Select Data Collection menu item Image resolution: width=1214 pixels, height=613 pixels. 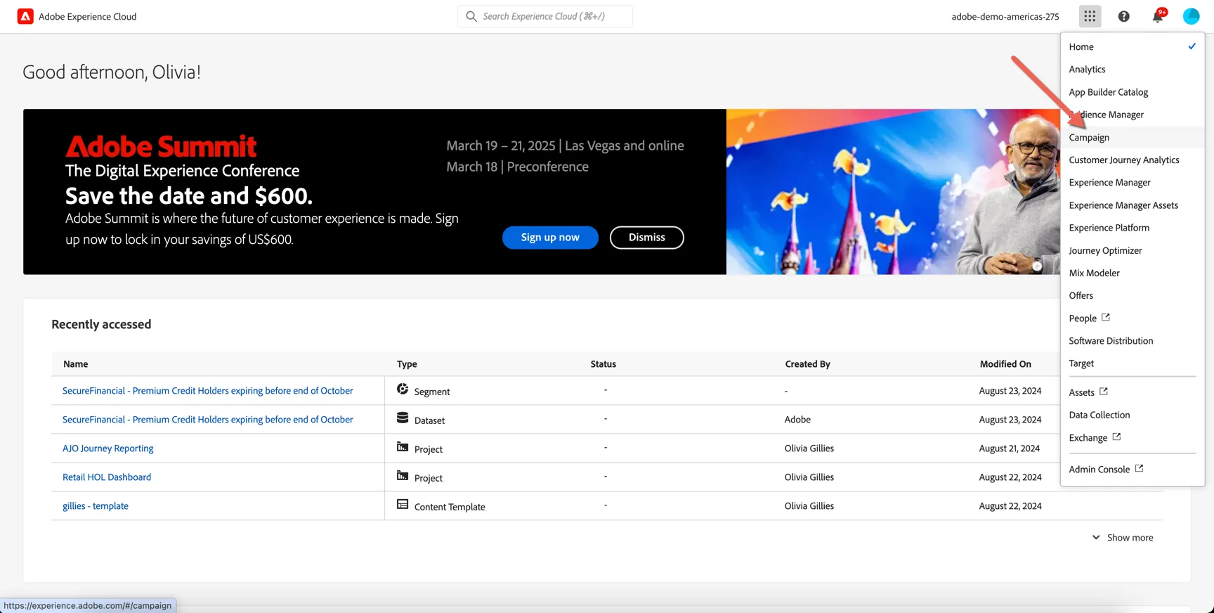tap(1133, 415)
